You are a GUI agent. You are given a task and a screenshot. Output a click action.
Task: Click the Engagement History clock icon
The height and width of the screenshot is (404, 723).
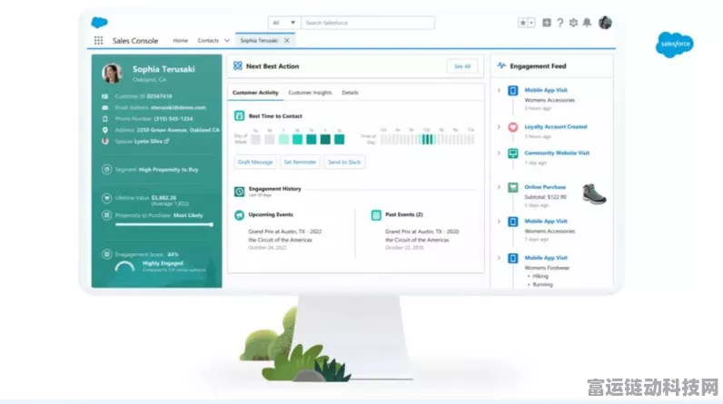click(239, 192)
